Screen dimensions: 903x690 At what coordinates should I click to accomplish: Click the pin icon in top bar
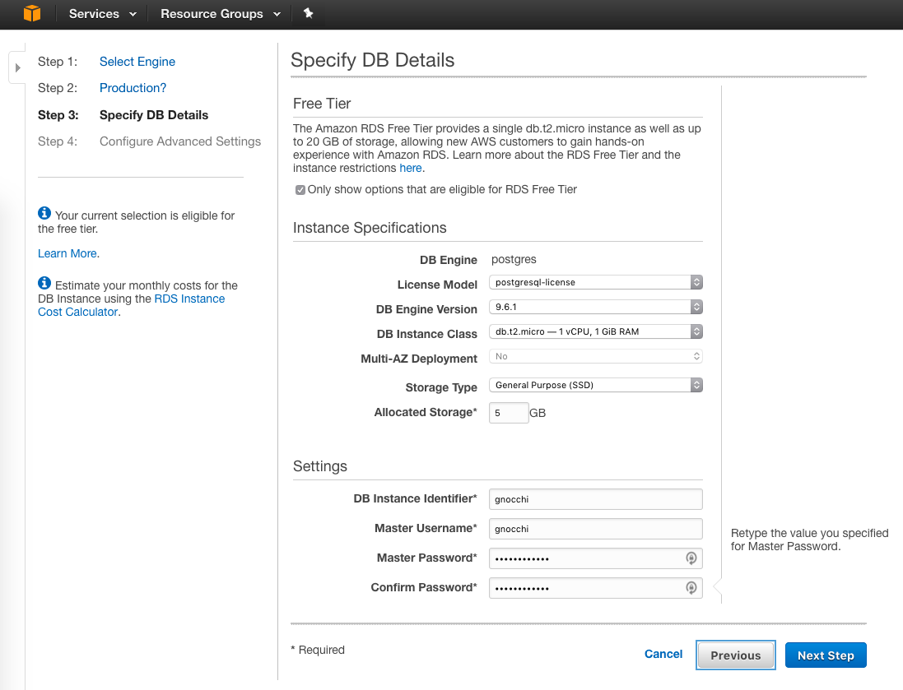pos(309,13)
